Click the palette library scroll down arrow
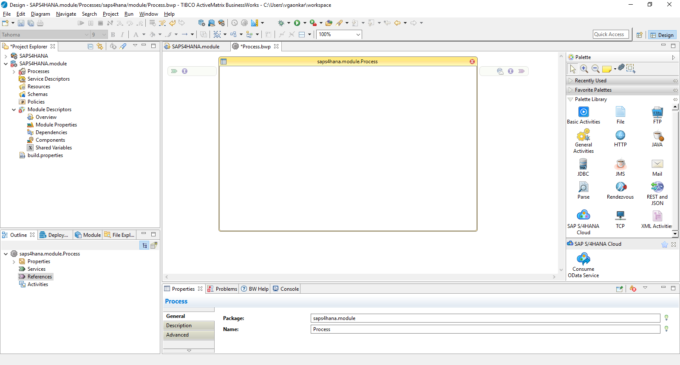The width and height of the screenshot is (680, 365). tap(675, 233)
